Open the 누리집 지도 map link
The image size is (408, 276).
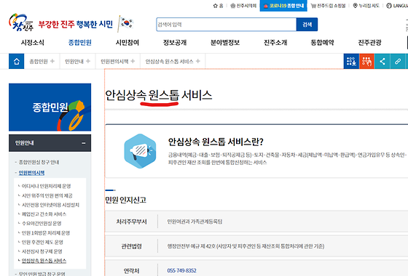(x=366, y=6)
